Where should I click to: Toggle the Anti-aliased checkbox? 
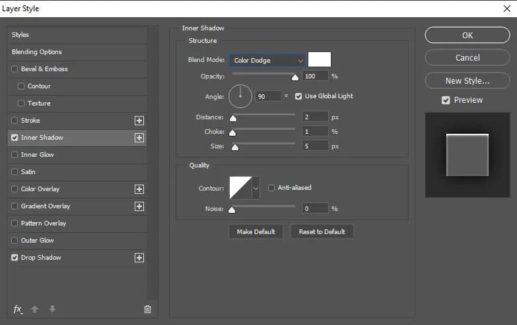pyautogui.click(x=271, y=188)
